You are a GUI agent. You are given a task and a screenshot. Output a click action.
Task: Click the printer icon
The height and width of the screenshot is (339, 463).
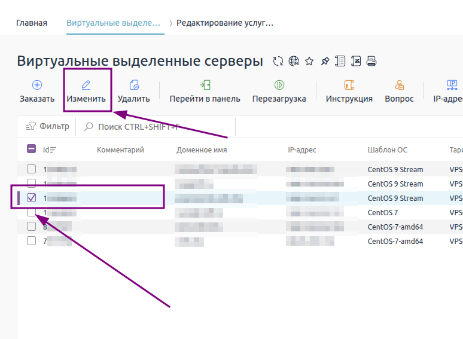371,61
